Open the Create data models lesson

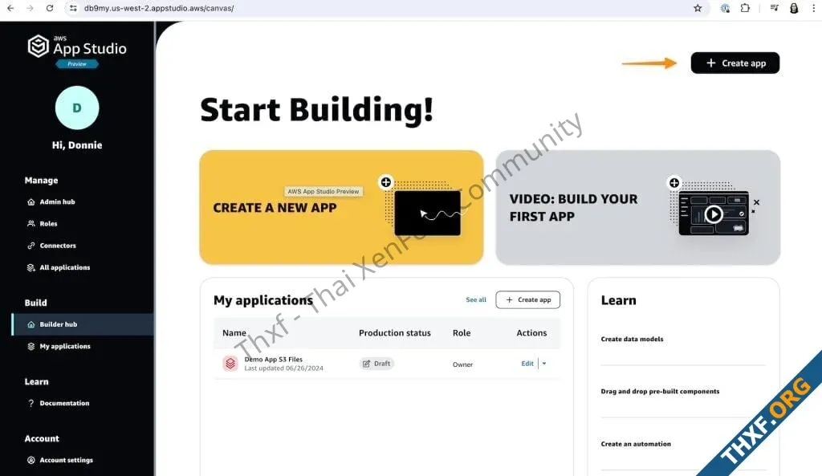point(633,340)
